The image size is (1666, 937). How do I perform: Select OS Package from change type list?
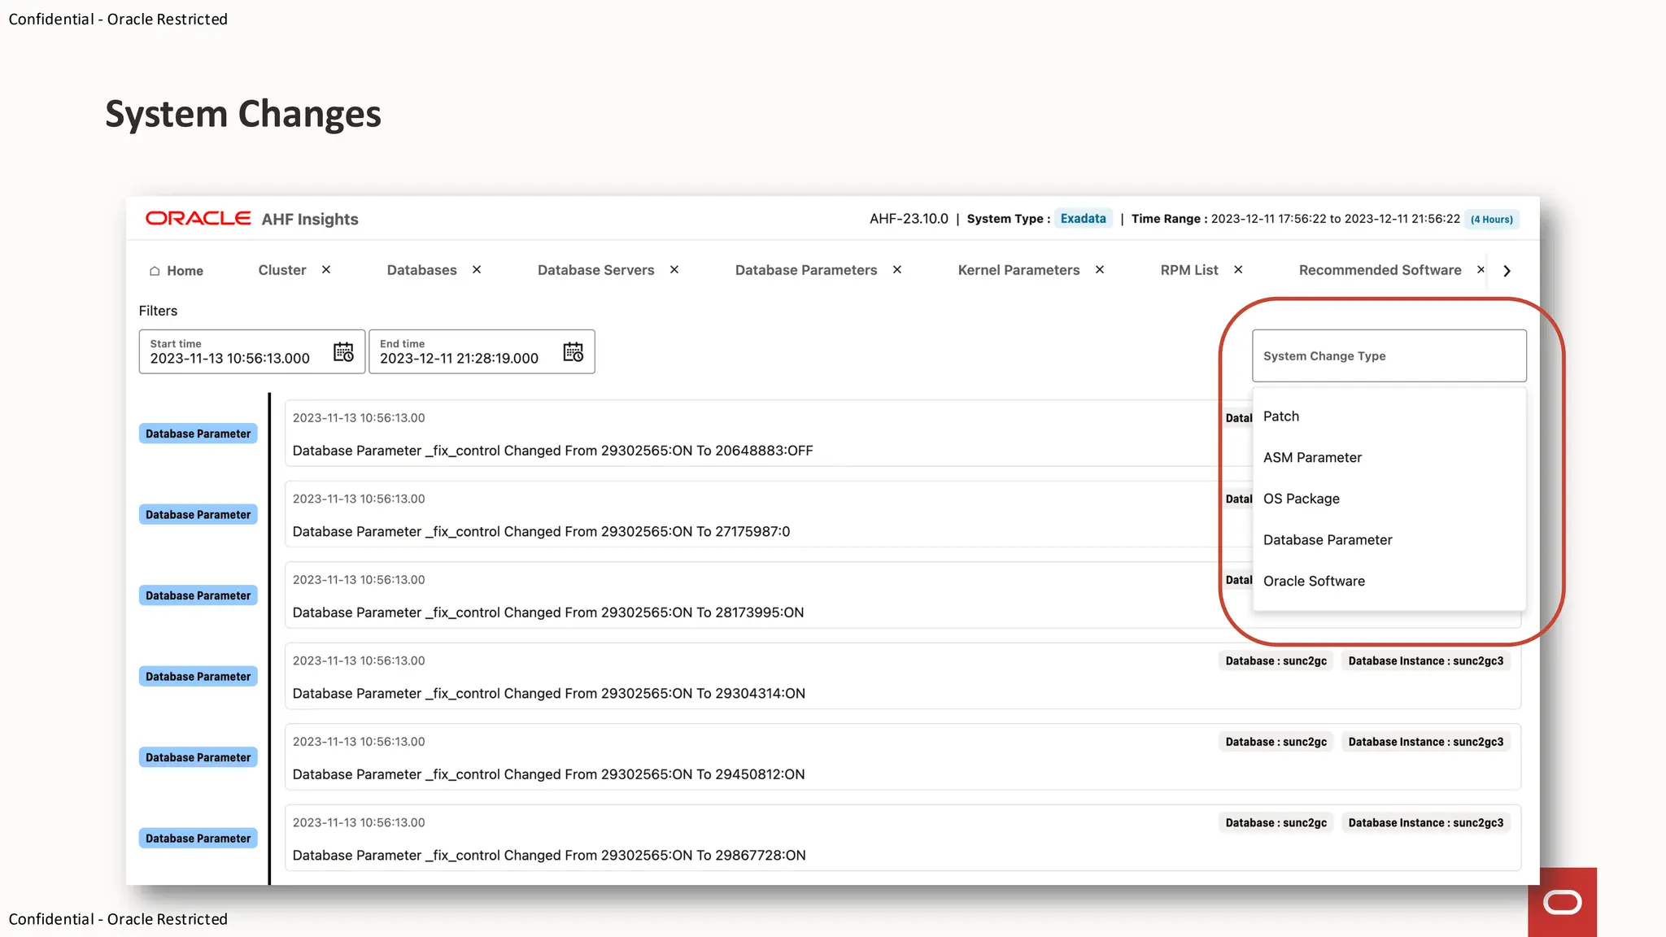1389,499
